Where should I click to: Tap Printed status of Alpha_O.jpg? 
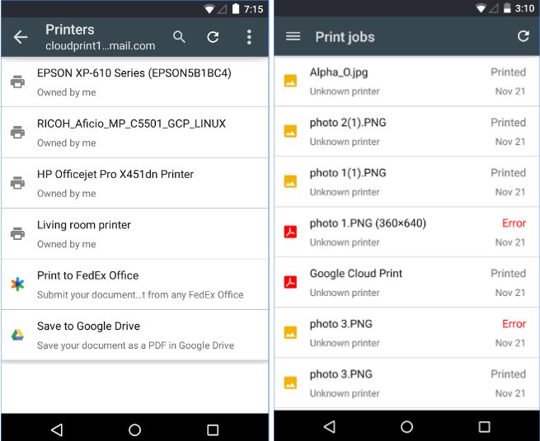509,72
